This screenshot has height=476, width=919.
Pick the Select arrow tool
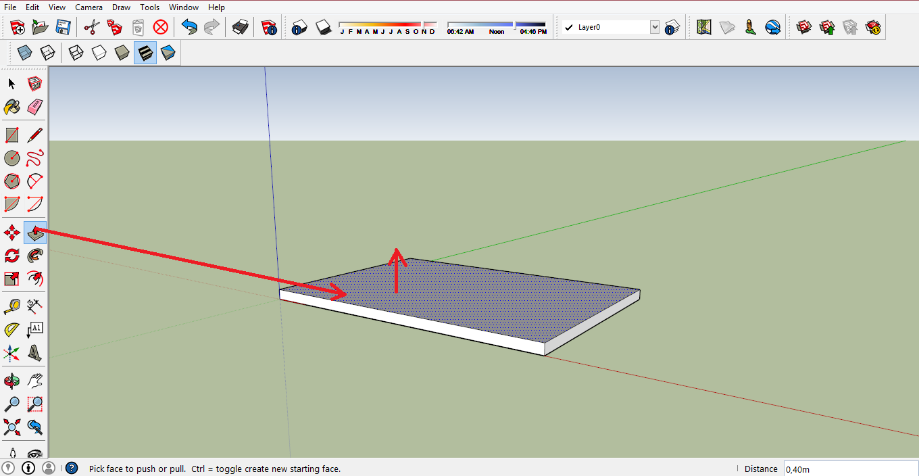(x=11, y=84)
